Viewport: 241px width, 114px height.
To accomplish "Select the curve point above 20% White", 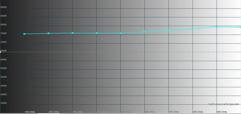I will pyautogui.click(x=48, y=33).
